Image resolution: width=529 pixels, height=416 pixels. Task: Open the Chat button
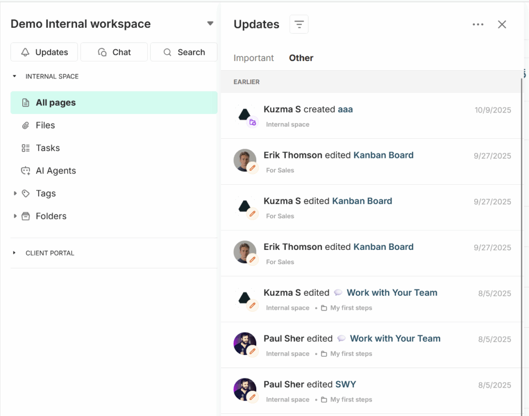pyautogui.click(x=114, y=52)
